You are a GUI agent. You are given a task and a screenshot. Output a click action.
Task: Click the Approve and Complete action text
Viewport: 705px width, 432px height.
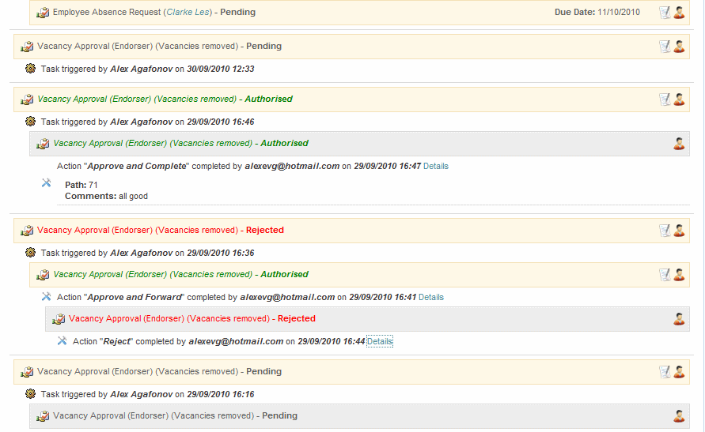coord(137,166)
